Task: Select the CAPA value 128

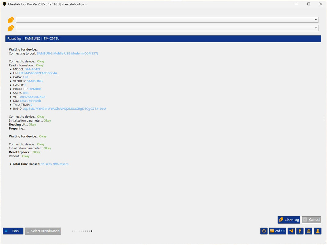Action: [x=25, y=77]
